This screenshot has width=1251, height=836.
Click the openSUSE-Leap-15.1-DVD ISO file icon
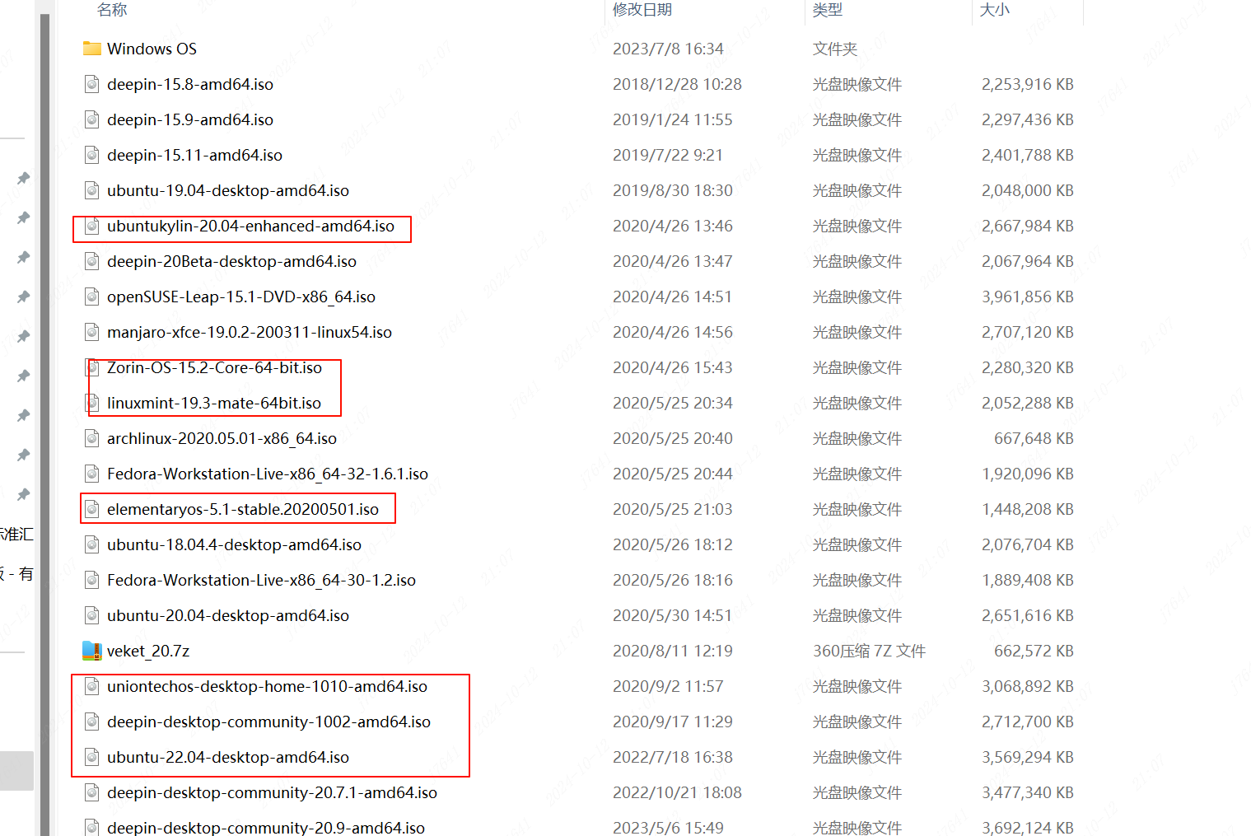[92, 297]
